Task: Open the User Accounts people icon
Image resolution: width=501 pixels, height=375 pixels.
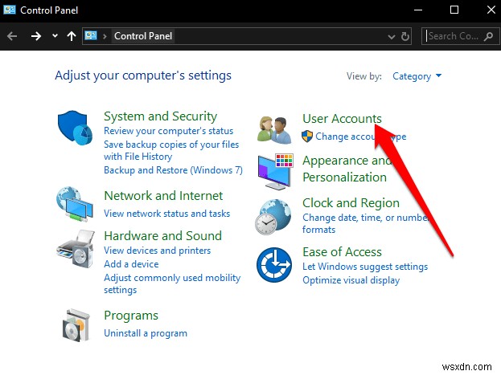Action: (274, 129)
